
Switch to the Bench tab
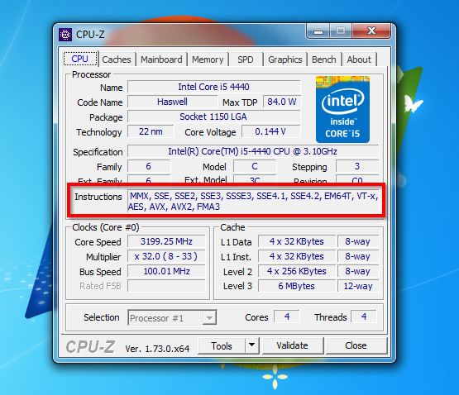coord(323,59)
